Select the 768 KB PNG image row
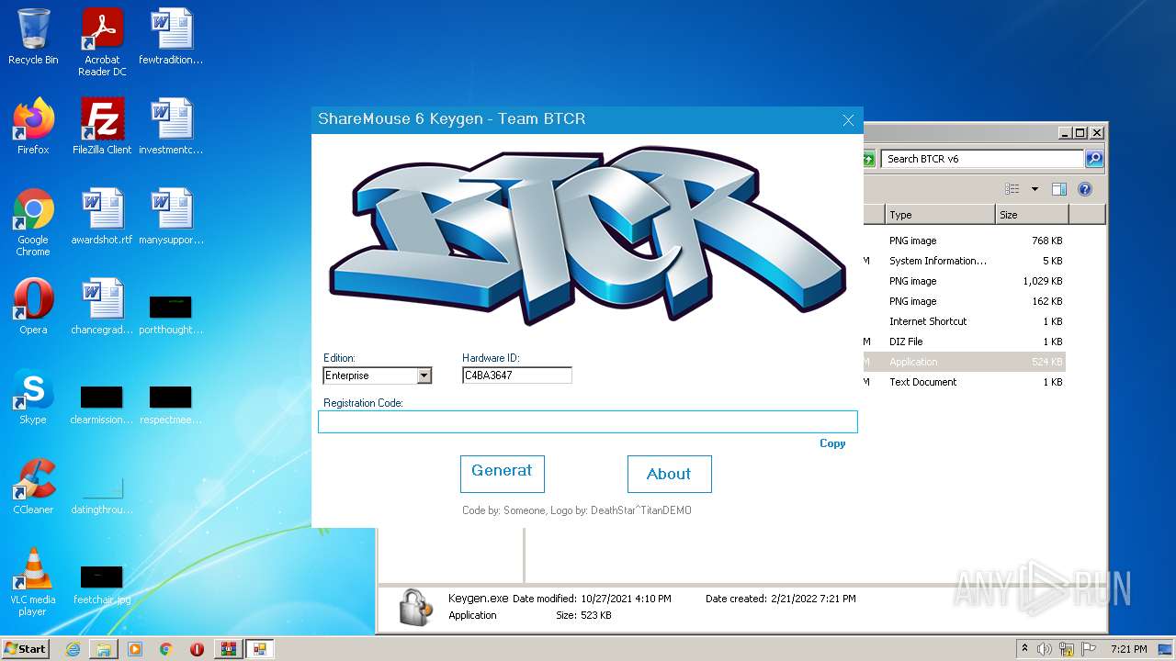This screenshot has width=1176, height=661. tap(965, 241)
